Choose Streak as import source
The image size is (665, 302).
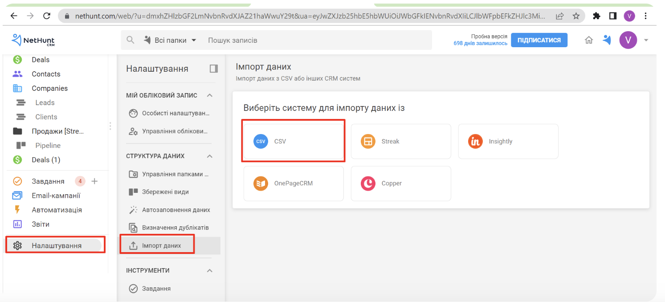(x=401, y=141)
